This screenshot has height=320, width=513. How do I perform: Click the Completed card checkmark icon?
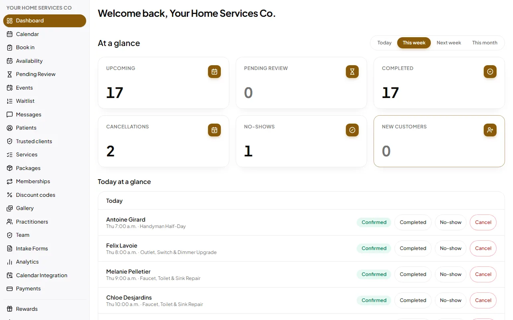pyautogui.click(x=490, y=72)
